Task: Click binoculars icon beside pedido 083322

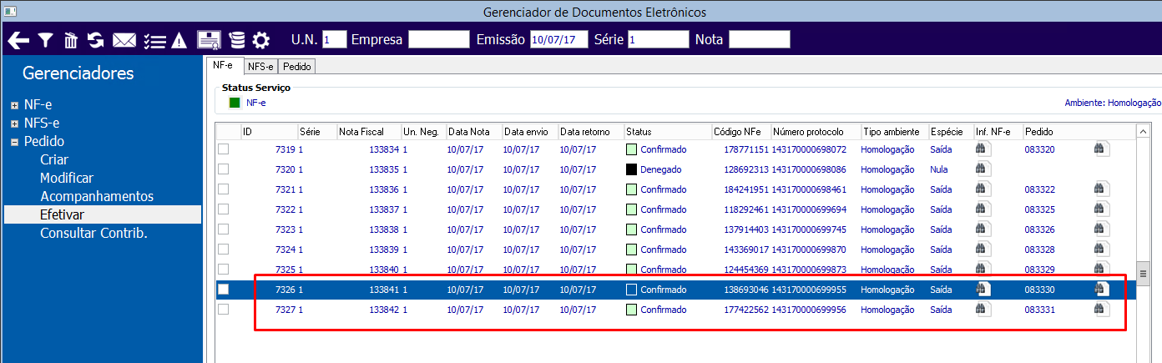Action: point(1102,189)
